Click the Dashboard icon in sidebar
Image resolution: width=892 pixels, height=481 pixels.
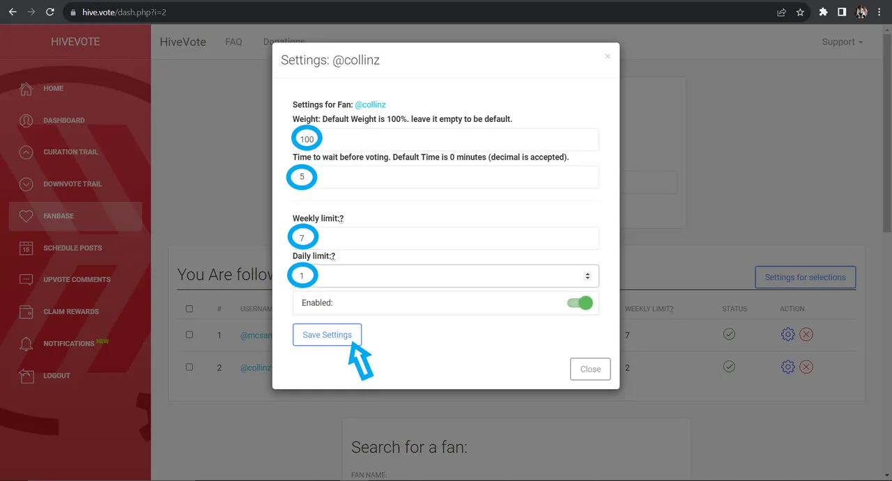(26, 120)
